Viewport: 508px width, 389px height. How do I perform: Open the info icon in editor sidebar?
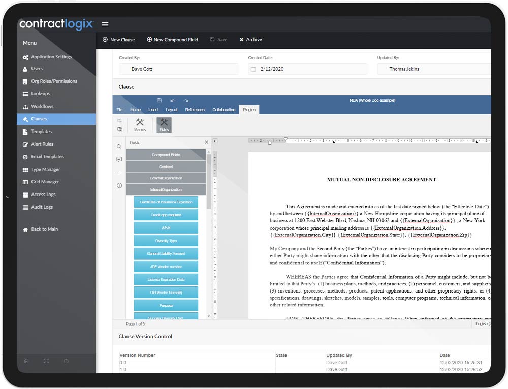[119, 185]
